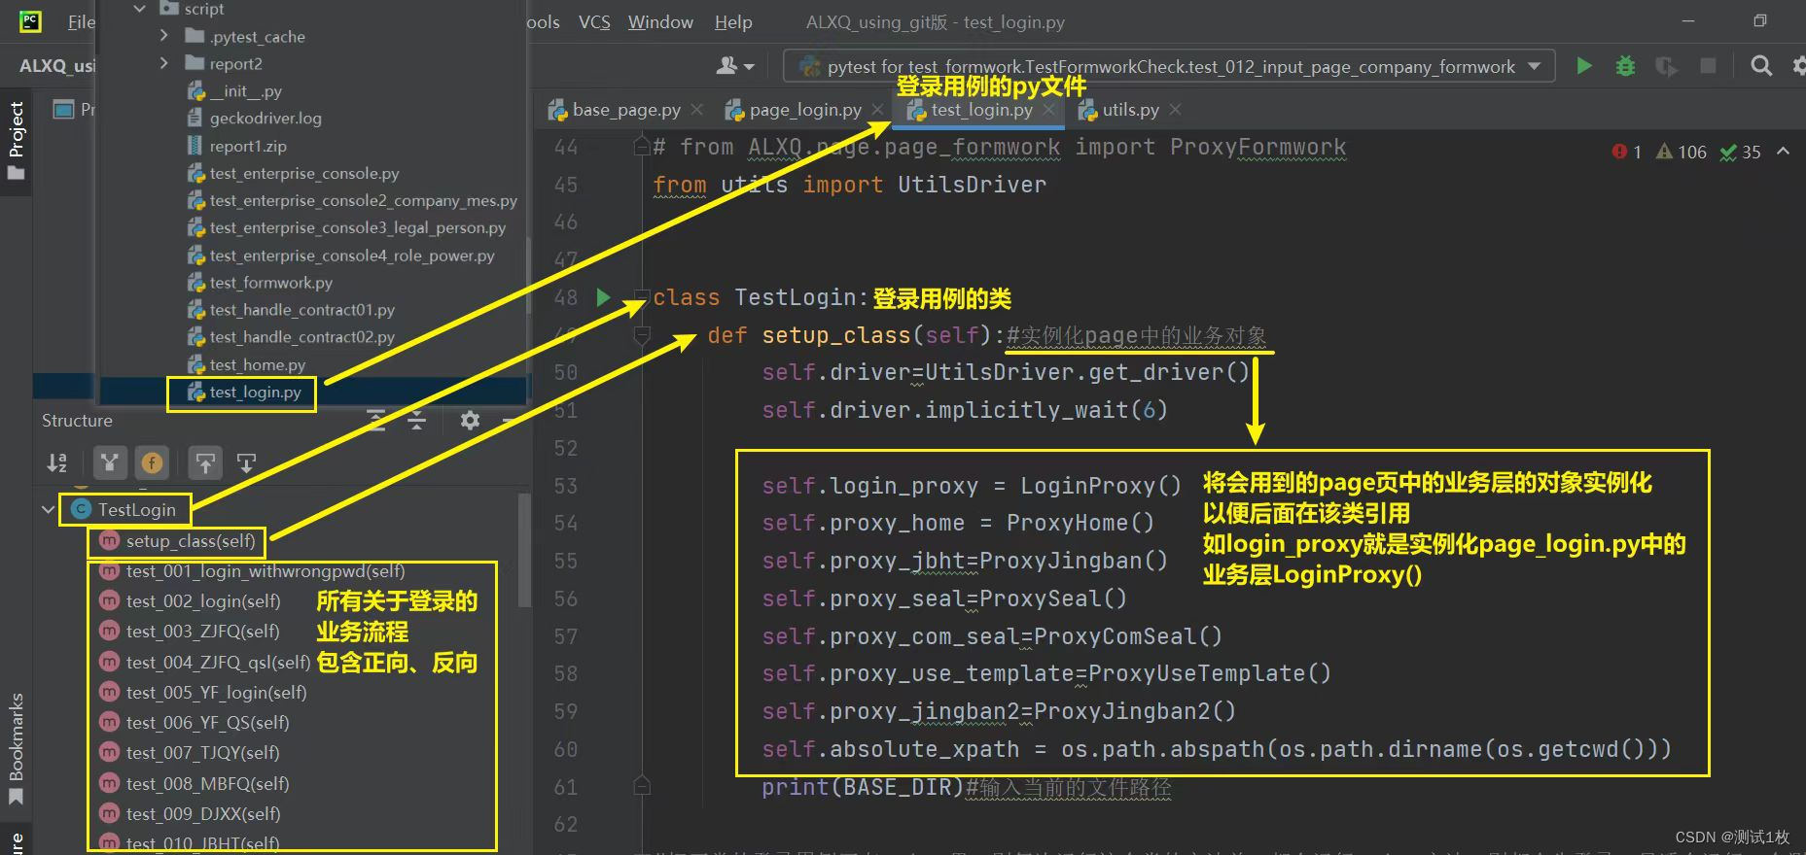Viewport: 1806px width, 855px height.
Task: Open the pytest run configuration dropdown
Action: click(1169, 66)
